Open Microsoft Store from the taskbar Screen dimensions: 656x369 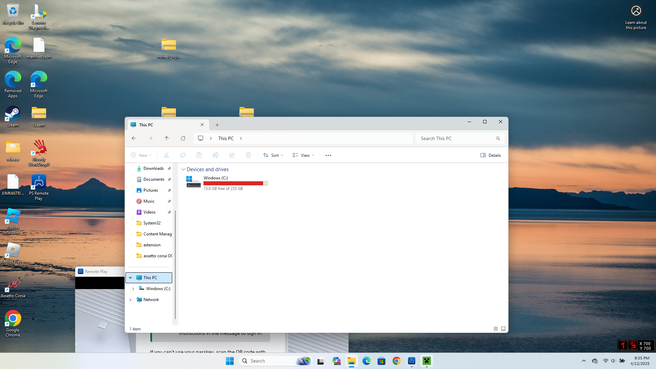pyautogui.click(x=382, y=361)
